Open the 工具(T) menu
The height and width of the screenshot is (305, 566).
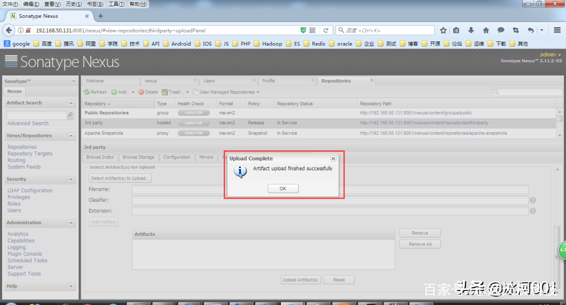pos(116,4)
